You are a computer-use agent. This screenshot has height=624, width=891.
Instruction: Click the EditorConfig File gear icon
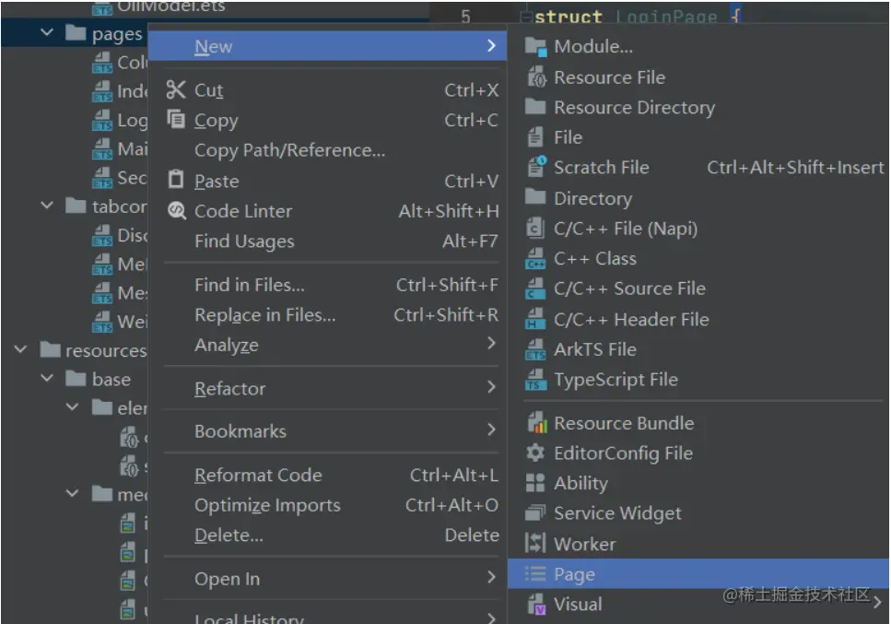coord(535,453)
